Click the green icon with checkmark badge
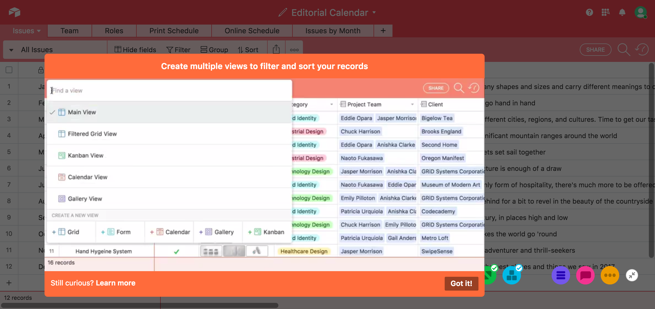 (x=490, y=275)
